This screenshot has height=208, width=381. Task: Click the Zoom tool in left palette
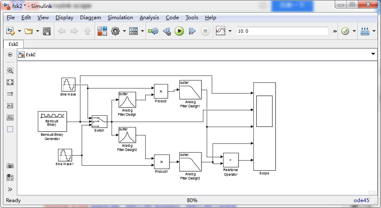tap(10, 70)
